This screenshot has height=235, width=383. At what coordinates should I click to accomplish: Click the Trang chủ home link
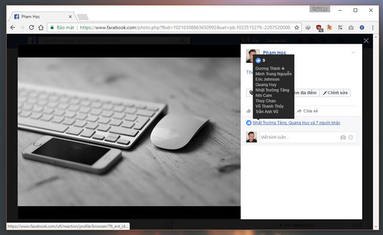click(x=276, y=41)
